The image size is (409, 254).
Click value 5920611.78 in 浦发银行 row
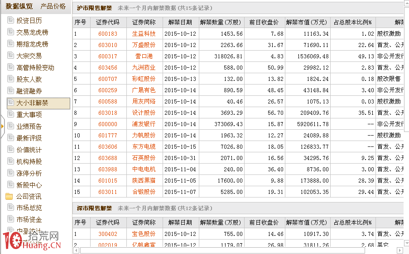313,124
